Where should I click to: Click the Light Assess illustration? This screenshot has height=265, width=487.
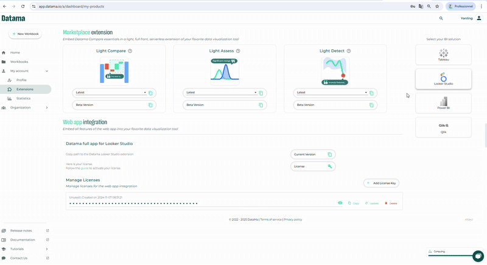coord(225,71)
